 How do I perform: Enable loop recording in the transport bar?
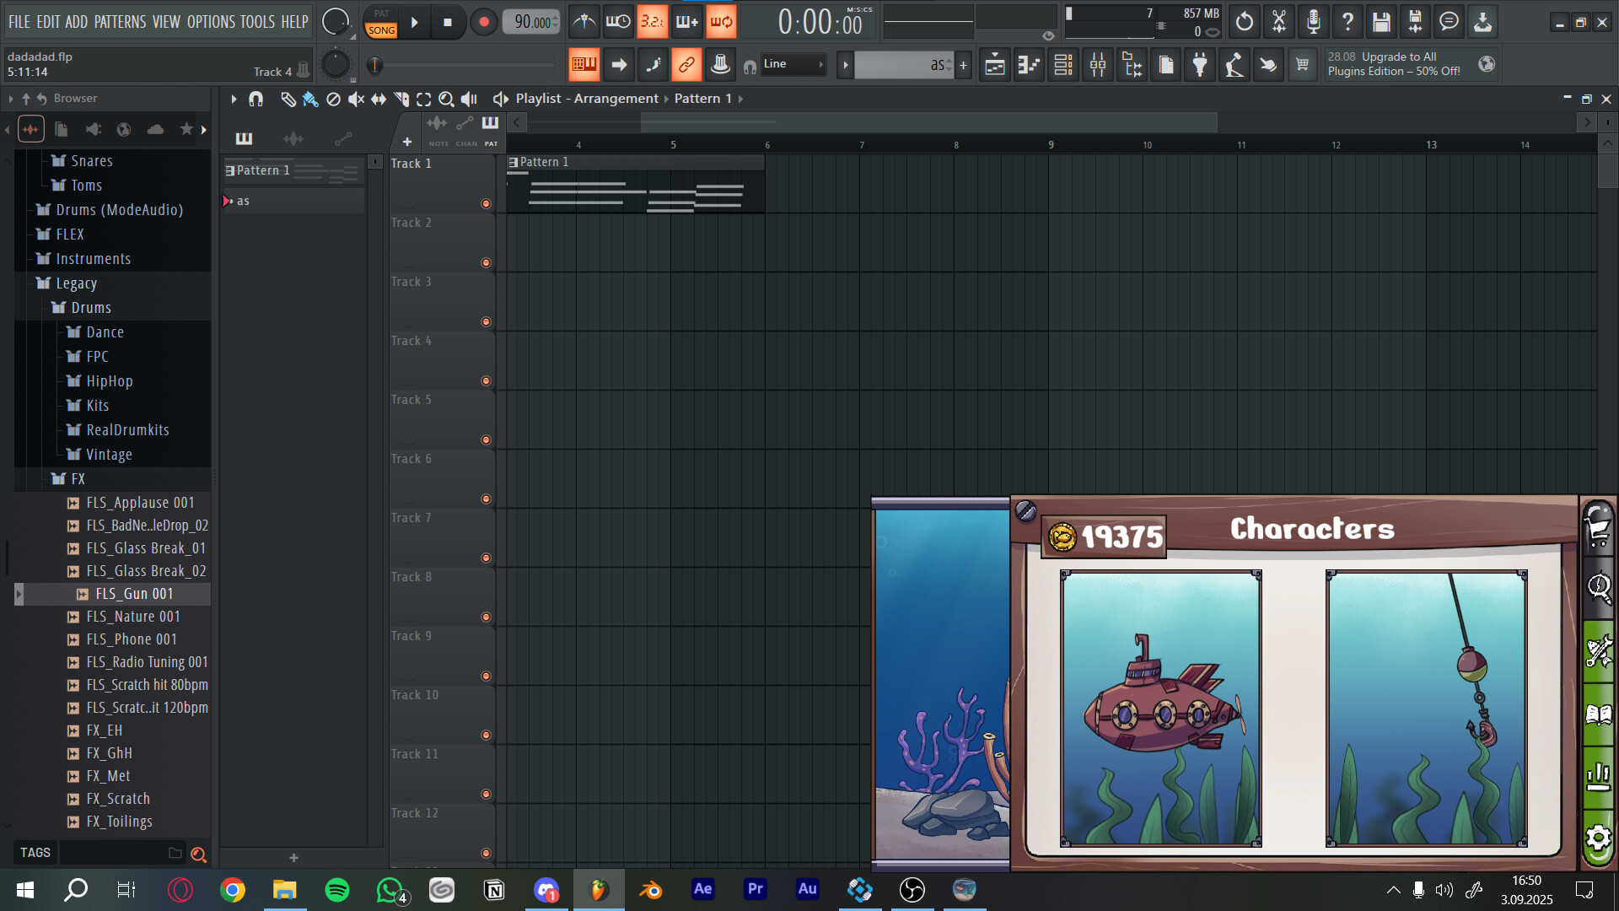[x=719, y=21]
